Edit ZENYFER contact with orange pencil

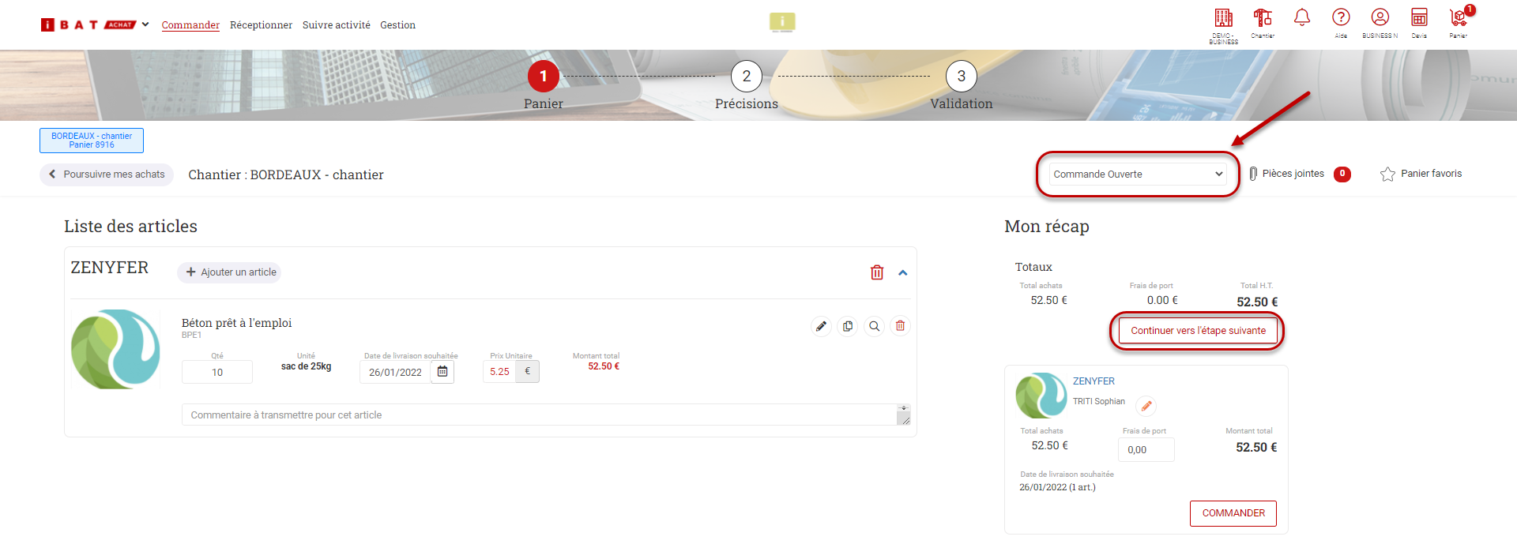[1146, 406]
